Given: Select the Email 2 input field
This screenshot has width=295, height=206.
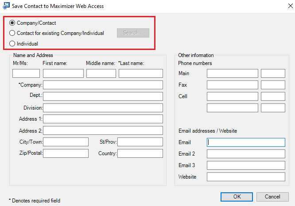Looking at the screenshot, I should tap(246, 154).
